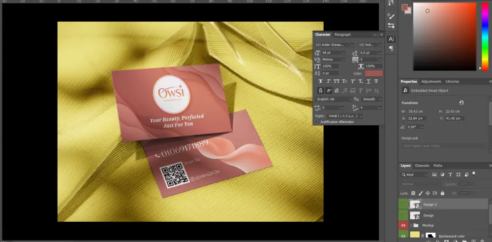Viewport: 492px width, 242px height.
Task: Toggle the layer filter on/off switch
Action: [x=474, y=173]
